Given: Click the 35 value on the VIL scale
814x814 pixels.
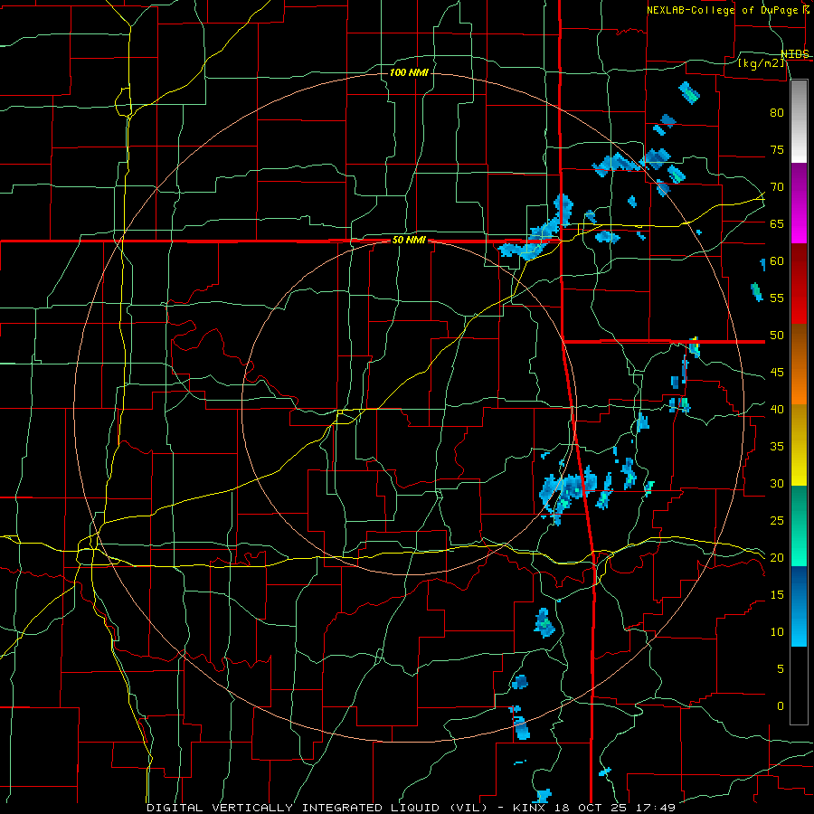Looking at the screenshot, I should coord(777,447).
